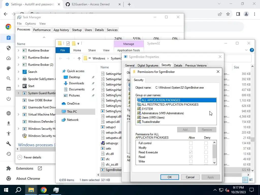Toggle Read Allow checkbox

point(191,157)
